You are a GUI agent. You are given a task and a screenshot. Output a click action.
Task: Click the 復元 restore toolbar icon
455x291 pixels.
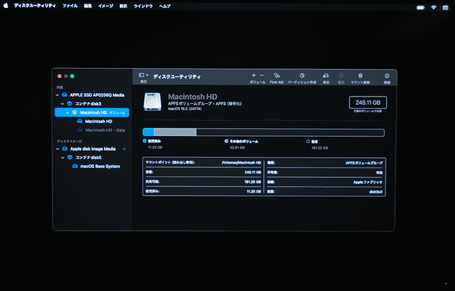[x=341, y=76]
